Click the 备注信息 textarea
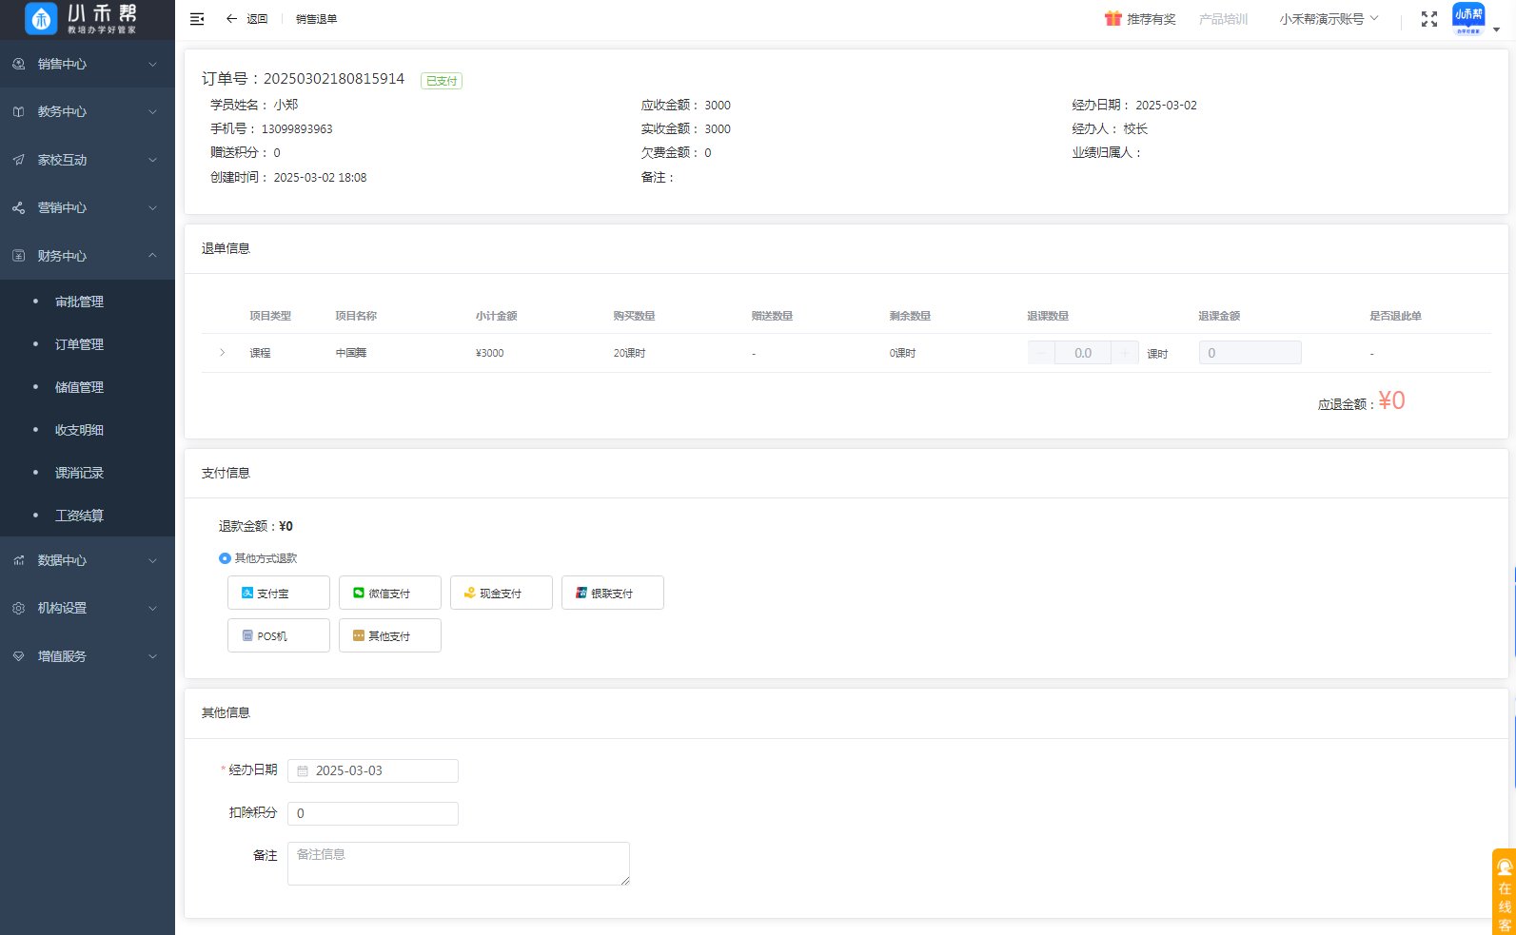Image resolution: width=1516 pixels, height=935 pixels. tap(459, 864)
